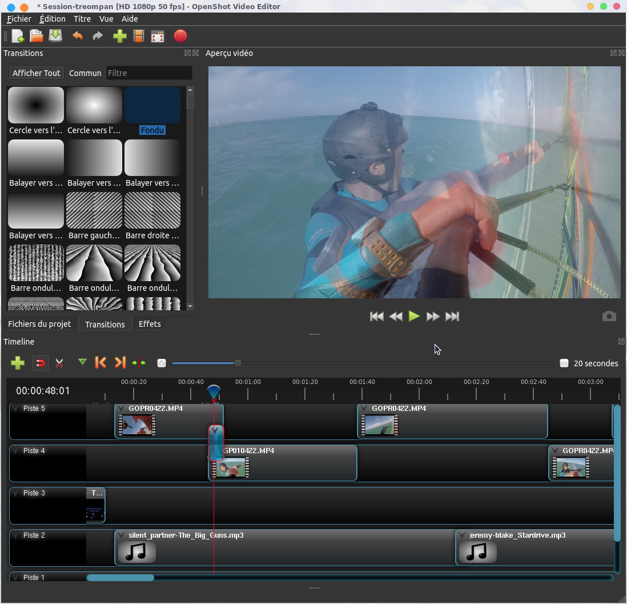This screenshot has height=604, width=627.
Task: Select the razor scissors tool in timeline
Action: click(59, 363)
